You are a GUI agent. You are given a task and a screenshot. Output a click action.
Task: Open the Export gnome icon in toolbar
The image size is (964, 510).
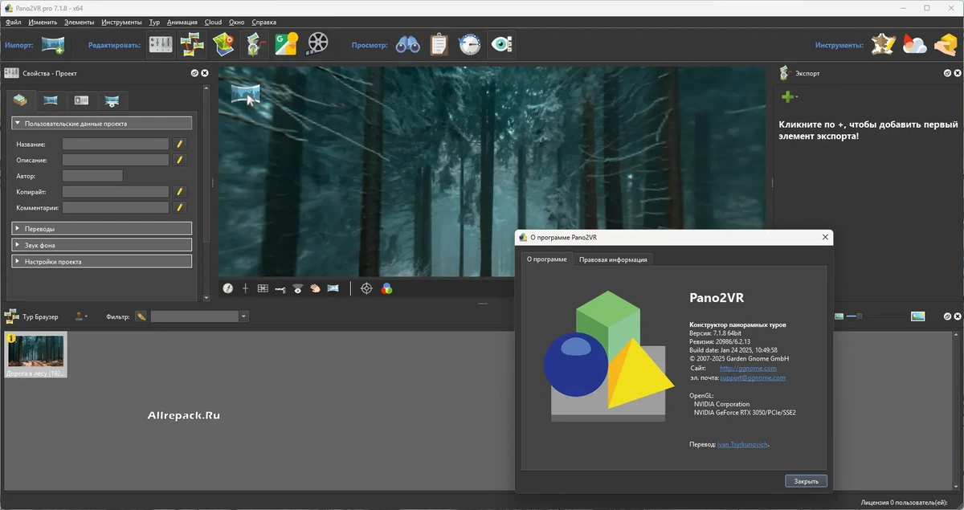pyautogui.click(x=255, y=44)
